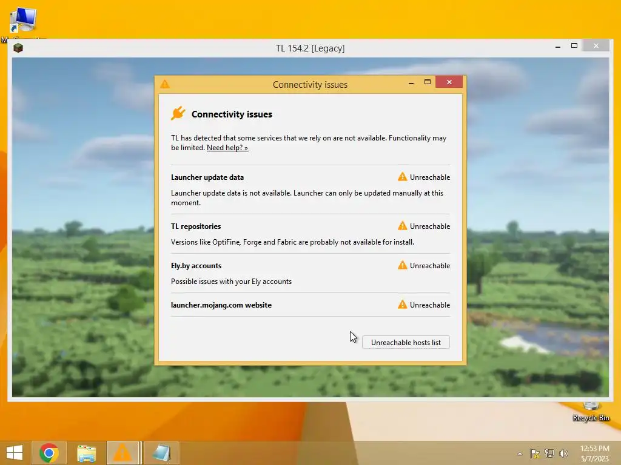Screen dimensions: 621x465
Task: Select the launcher.mojang.com website label
Action: tap(221, 305)
